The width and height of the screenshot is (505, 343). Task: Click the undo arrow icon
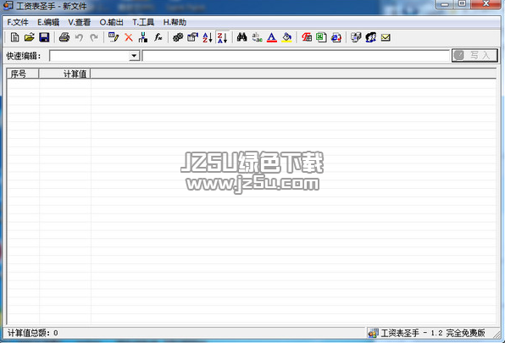80,37
